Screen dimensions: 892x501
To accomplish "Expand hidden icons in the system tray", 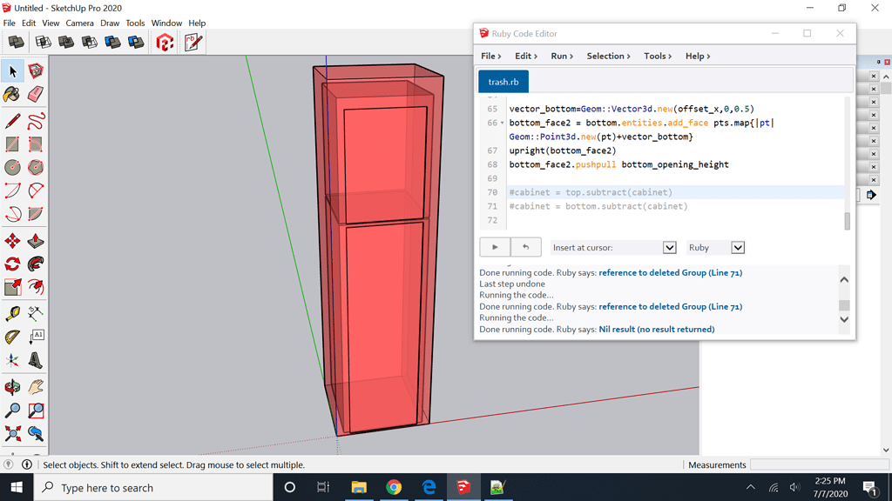I will click(x=750, y=487).
